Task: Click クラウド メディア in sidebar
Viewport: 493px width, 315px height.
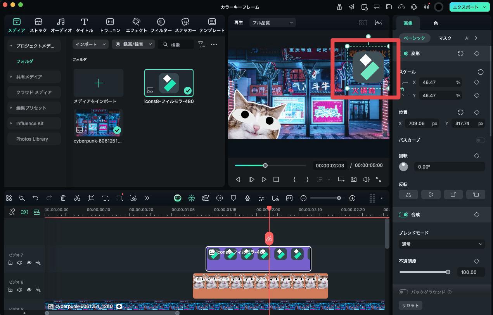Action: 34,92
